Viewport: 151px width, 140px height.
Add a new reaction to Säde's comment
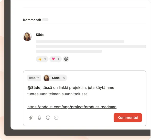coord(66,59)
